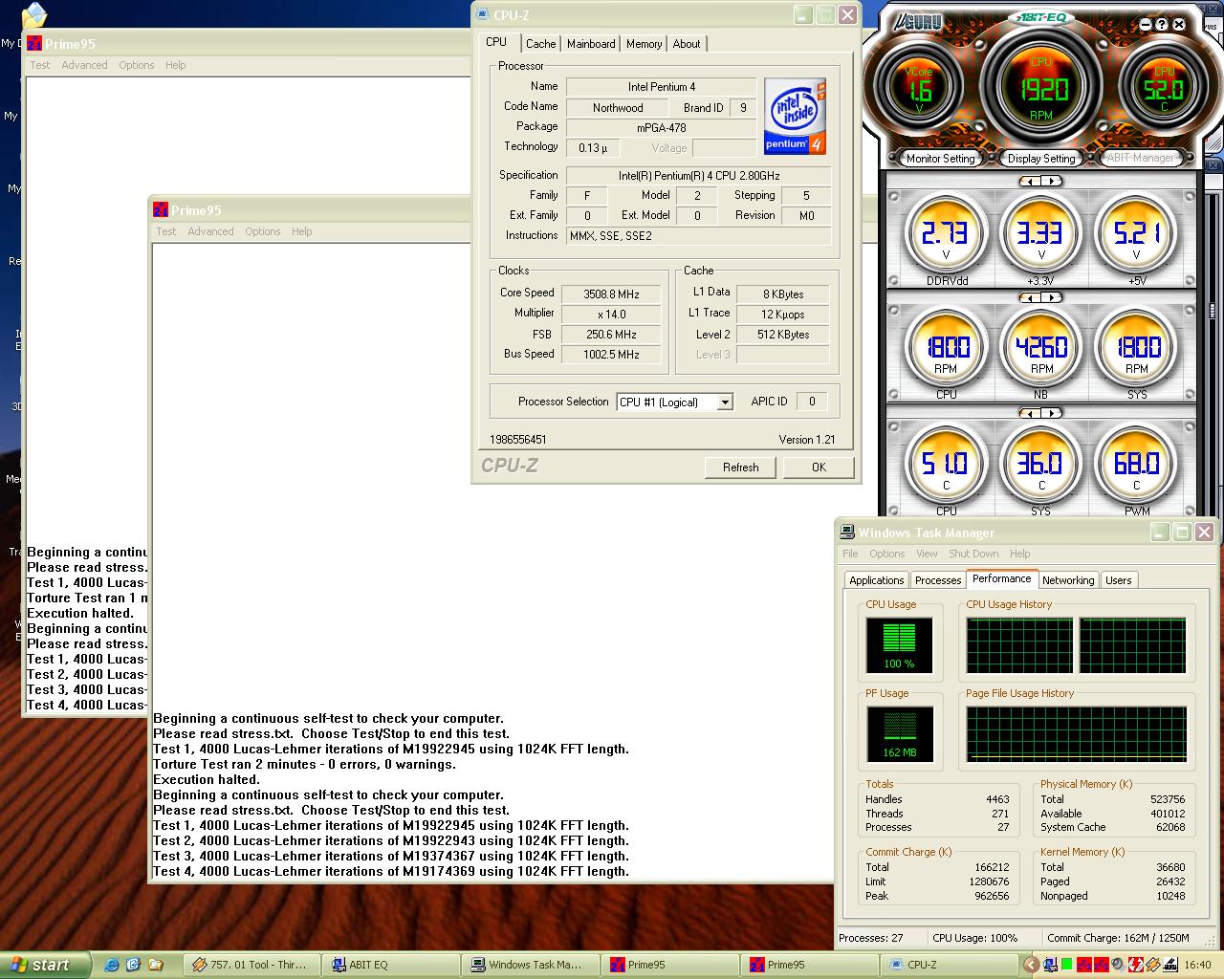Screen dimensions: 1224x979
Task: Open Options menu in Task Manager
Action: tap(887, 554)
